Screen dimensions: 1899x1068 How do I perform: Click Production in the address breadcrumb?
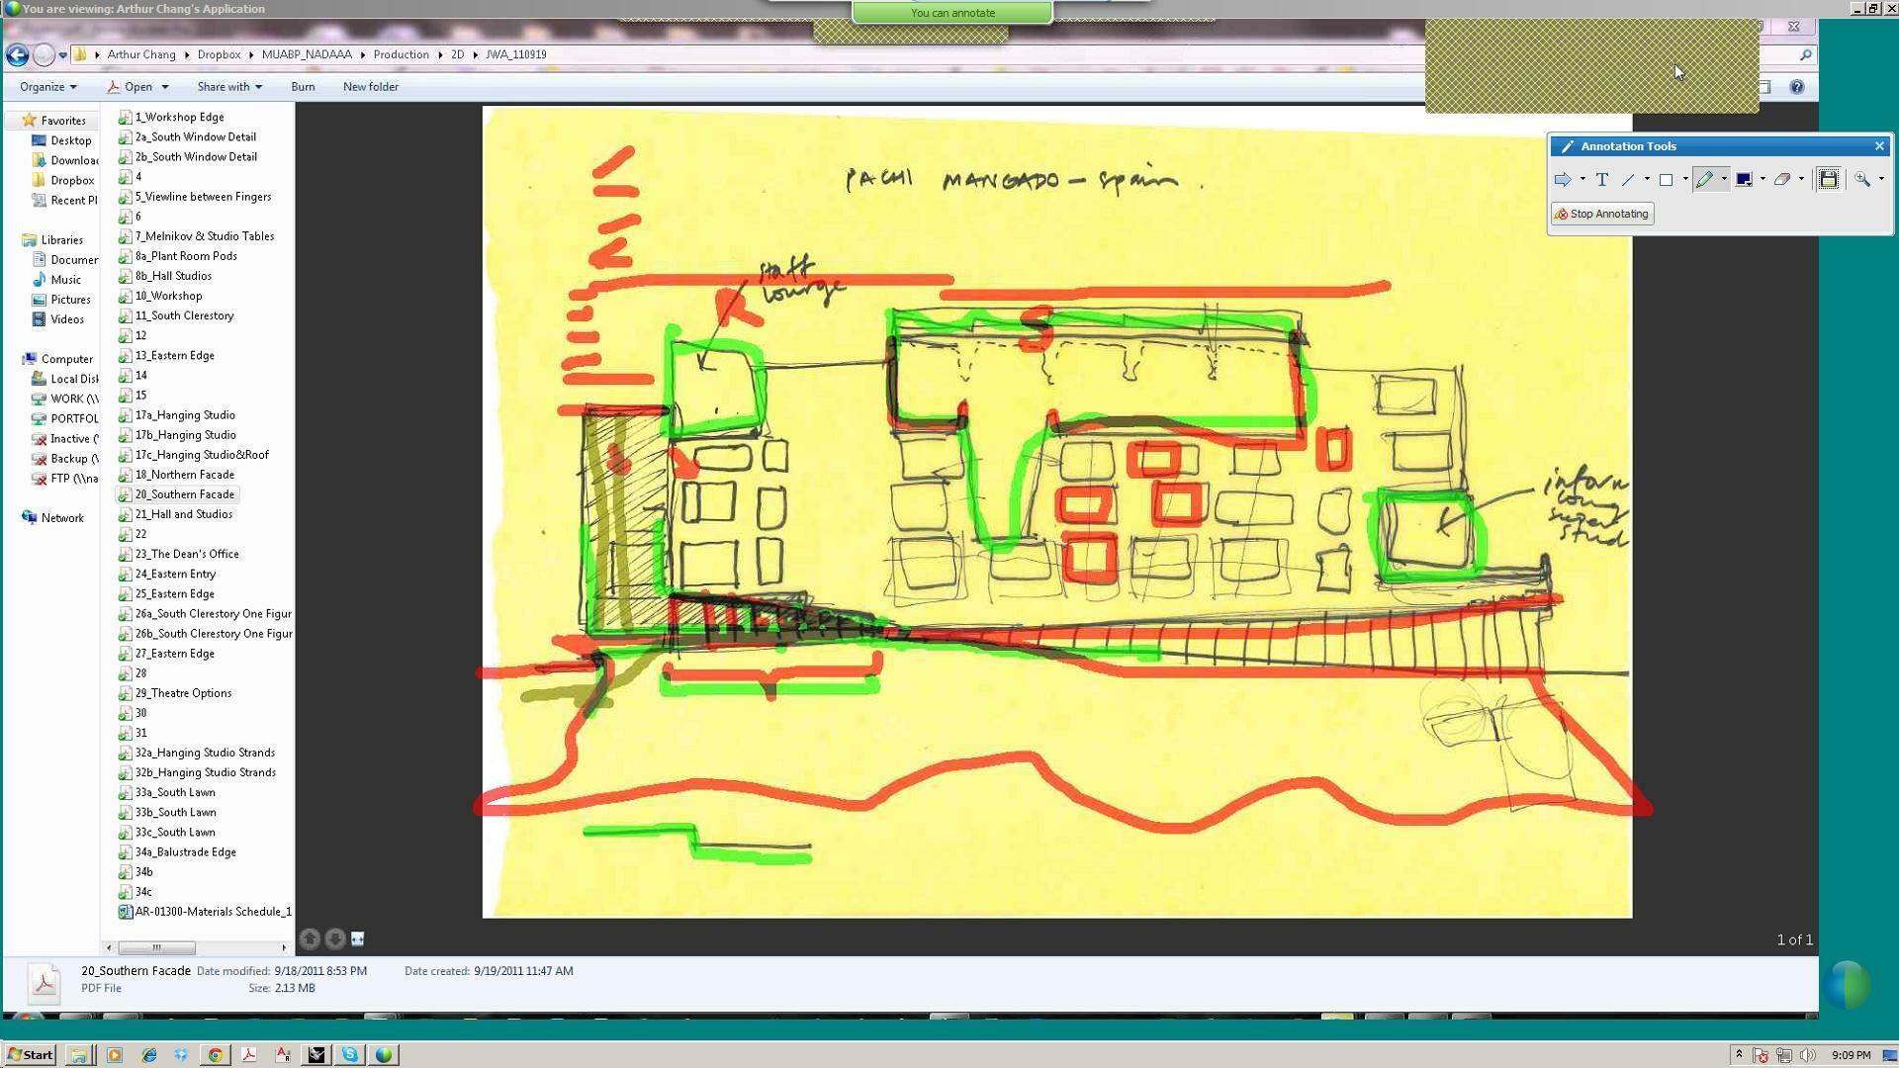click(401, 54)
